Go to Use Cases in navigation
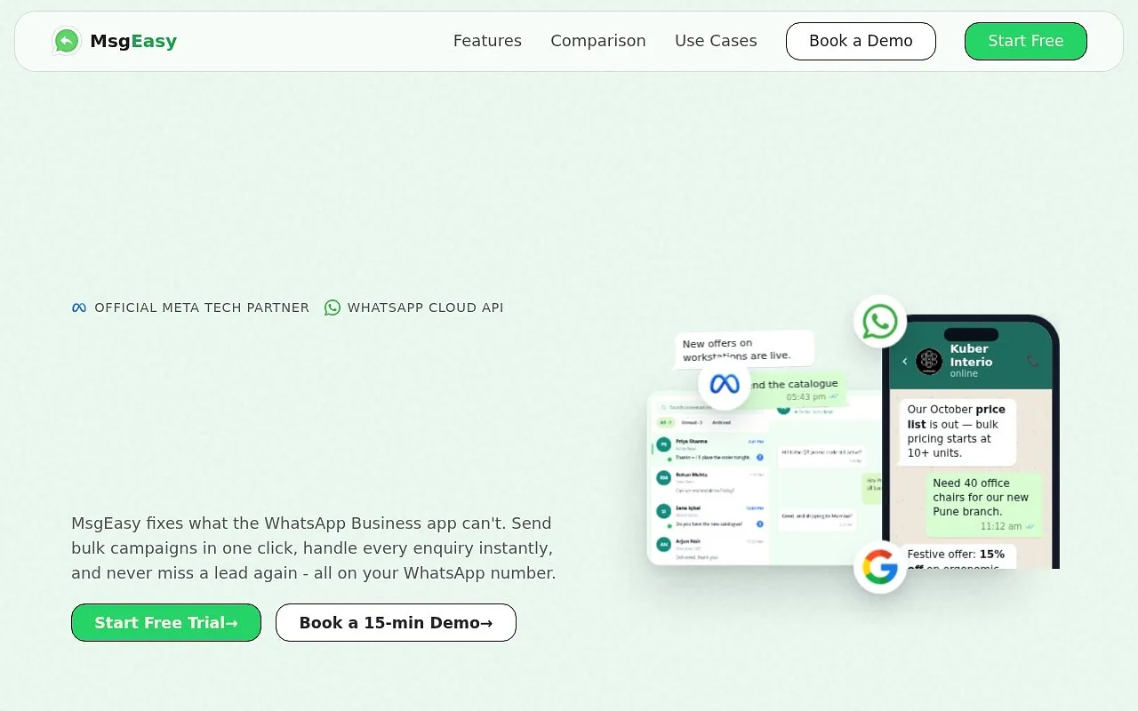1138x711 pixels. click(716, 41)
